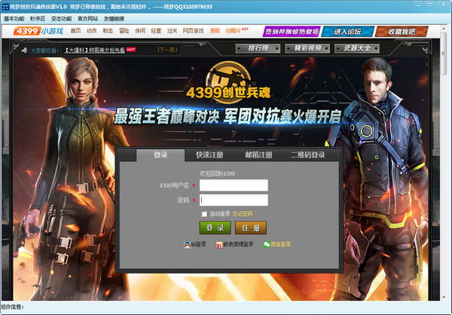Click the speaker announcement icon
452x315 pixels.
(24, 50)
